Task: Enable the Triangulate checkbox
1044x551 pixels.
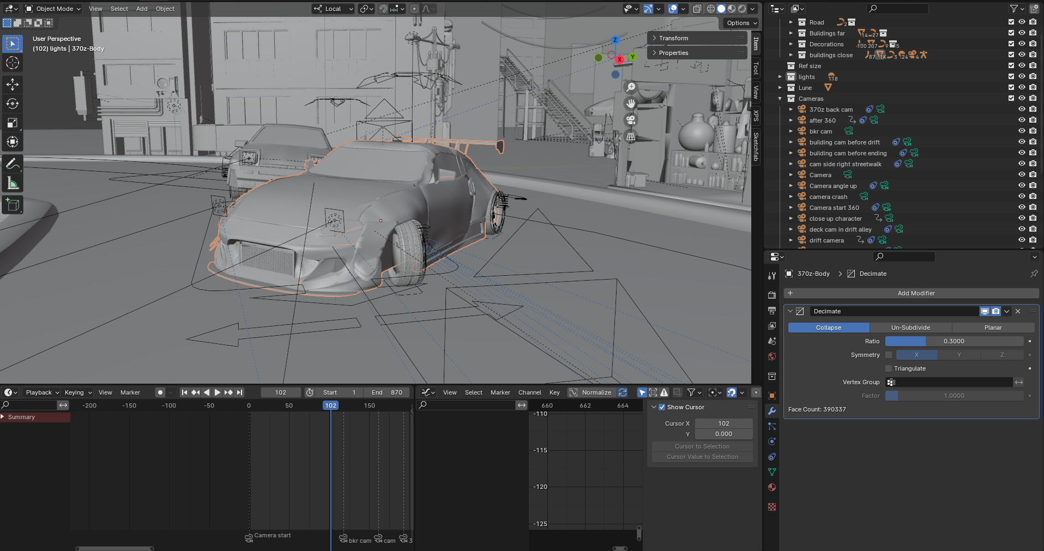Action: click(x=889, y=368)
